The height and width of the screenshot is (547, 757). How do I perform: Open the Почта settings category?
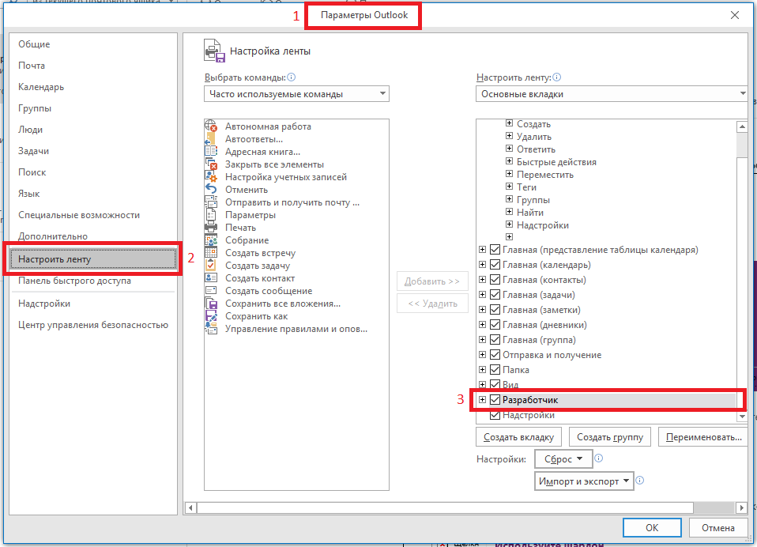[x=92, y=65]
